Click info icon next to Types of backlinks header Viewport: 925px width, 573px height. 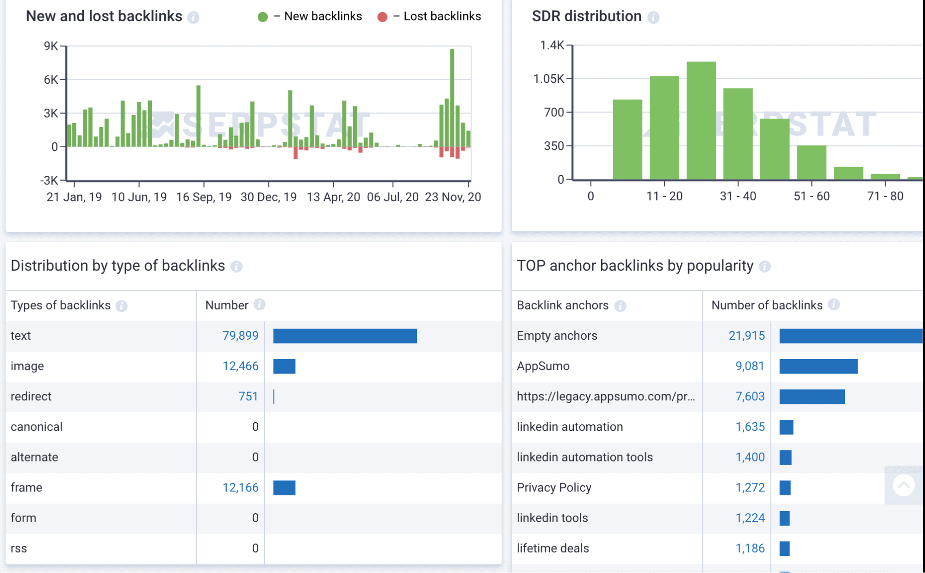122,306
